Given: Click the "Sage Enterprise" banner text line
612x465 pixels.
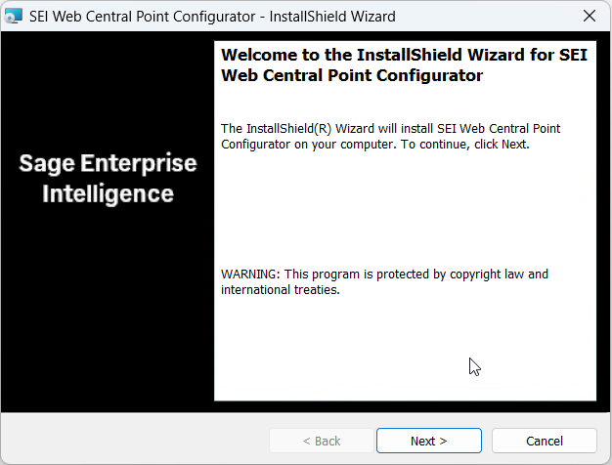Looking at the screenshot, I should [108, 163].
